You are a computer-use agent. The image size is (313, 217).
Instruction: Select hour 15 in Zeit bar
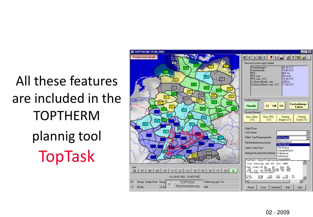pos(203,171)
